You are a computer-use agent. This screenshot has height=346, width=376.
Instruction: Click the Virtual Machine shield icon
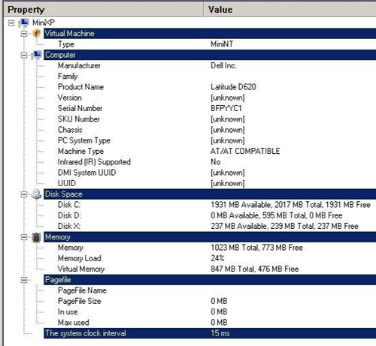point(37,33)
